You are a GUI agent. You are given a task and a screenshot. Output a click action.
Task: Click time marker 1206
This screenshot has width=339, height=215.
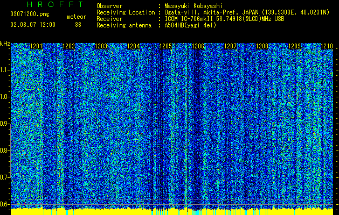coord(198,46)
